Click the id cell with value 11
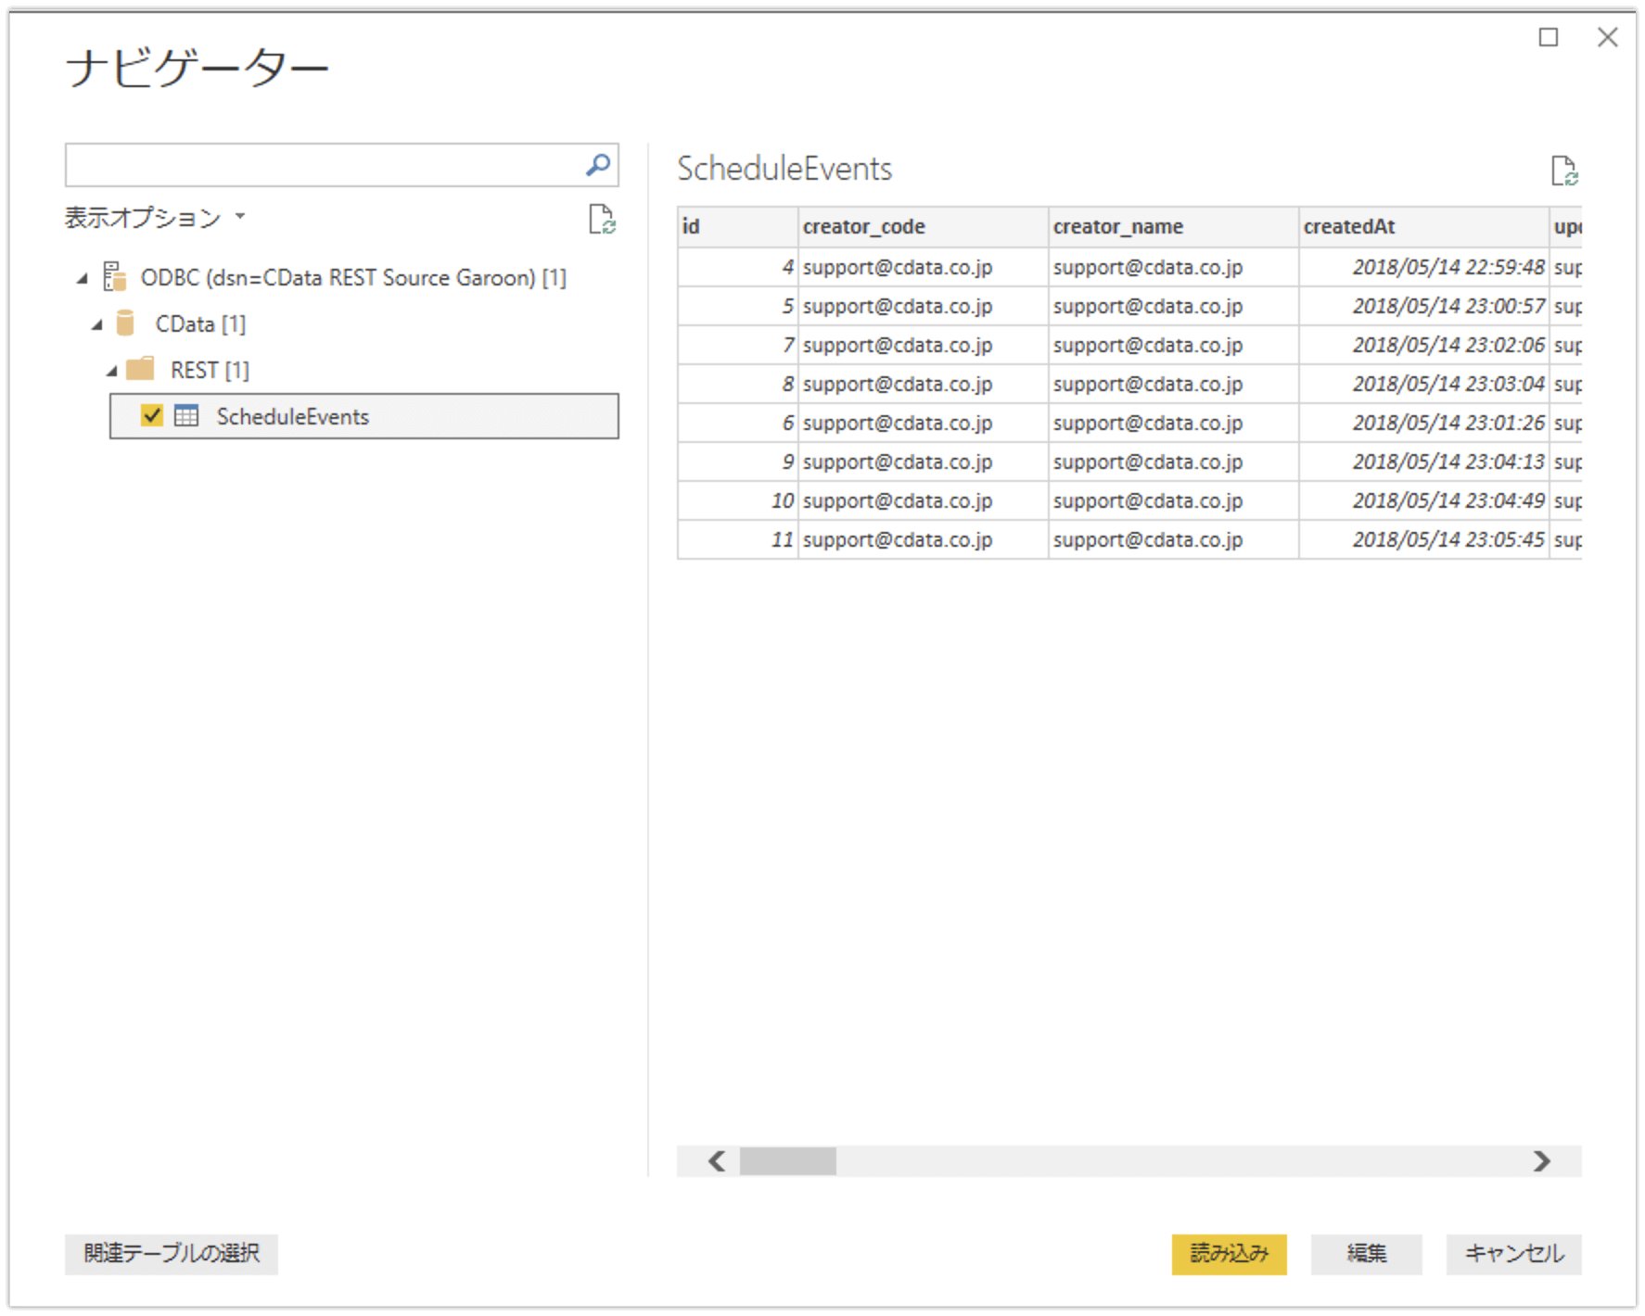 (x=738, y=539)
